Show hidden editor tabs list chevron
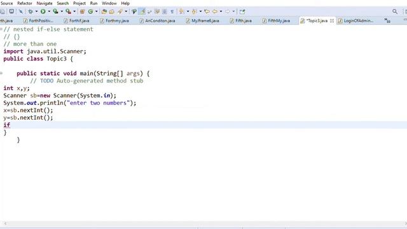The width and height of the screenshot is (407, 229). click(387, 20)
